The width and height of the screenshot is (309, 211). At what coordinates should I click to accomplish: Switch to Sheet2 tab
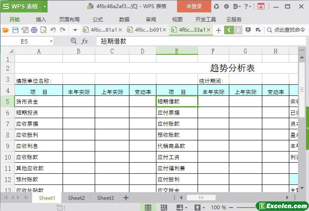click(76, 198)
